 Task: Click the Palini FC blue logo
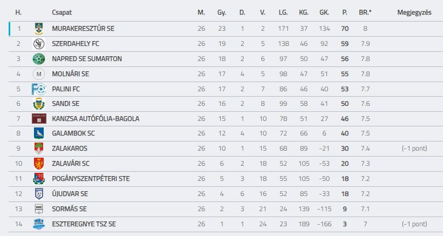(x=39, y=89)
